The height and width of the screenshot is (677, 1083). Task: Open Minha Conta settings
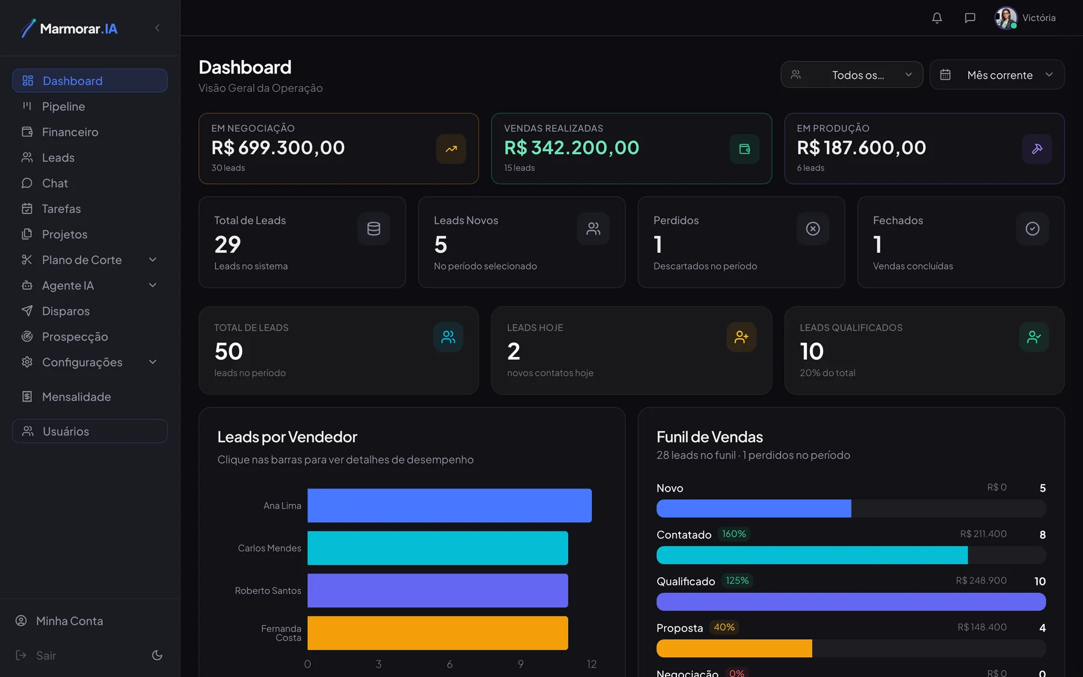coord(59,621)
